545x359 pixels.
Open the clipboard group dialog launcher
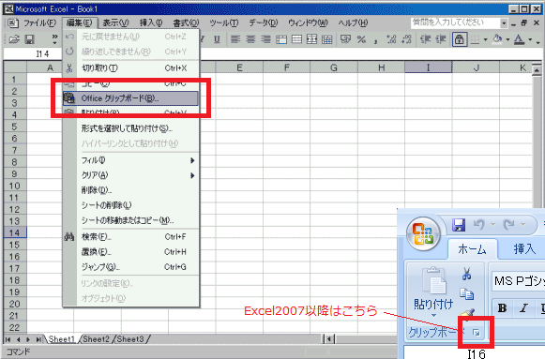(477, 333)
